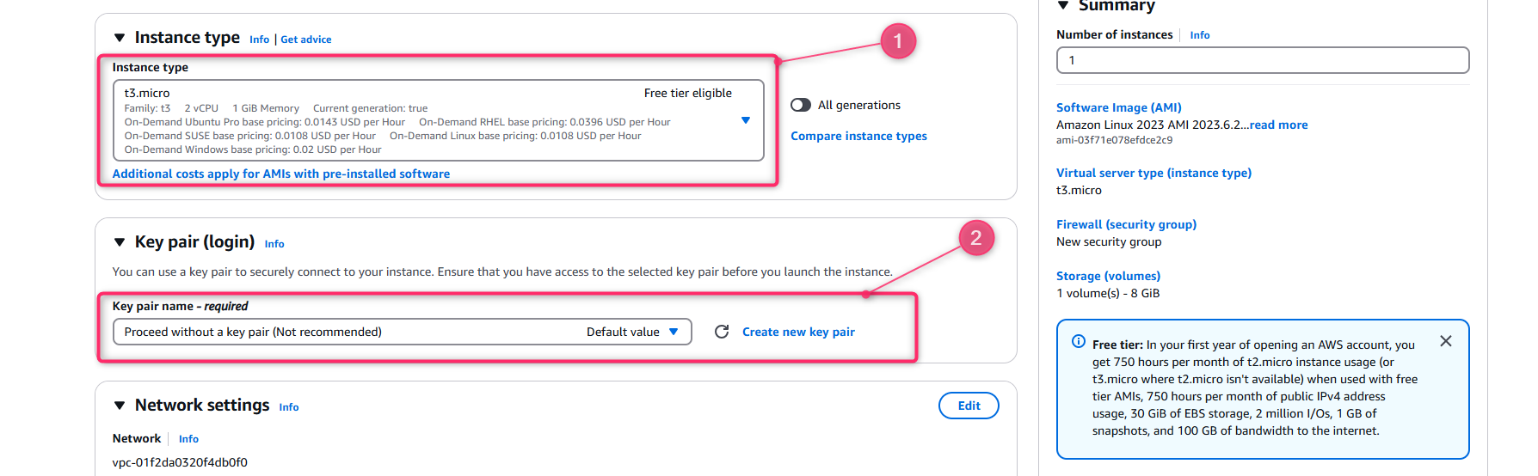
Task: Click the refresh key pair list icon
Action: (722, 332)
